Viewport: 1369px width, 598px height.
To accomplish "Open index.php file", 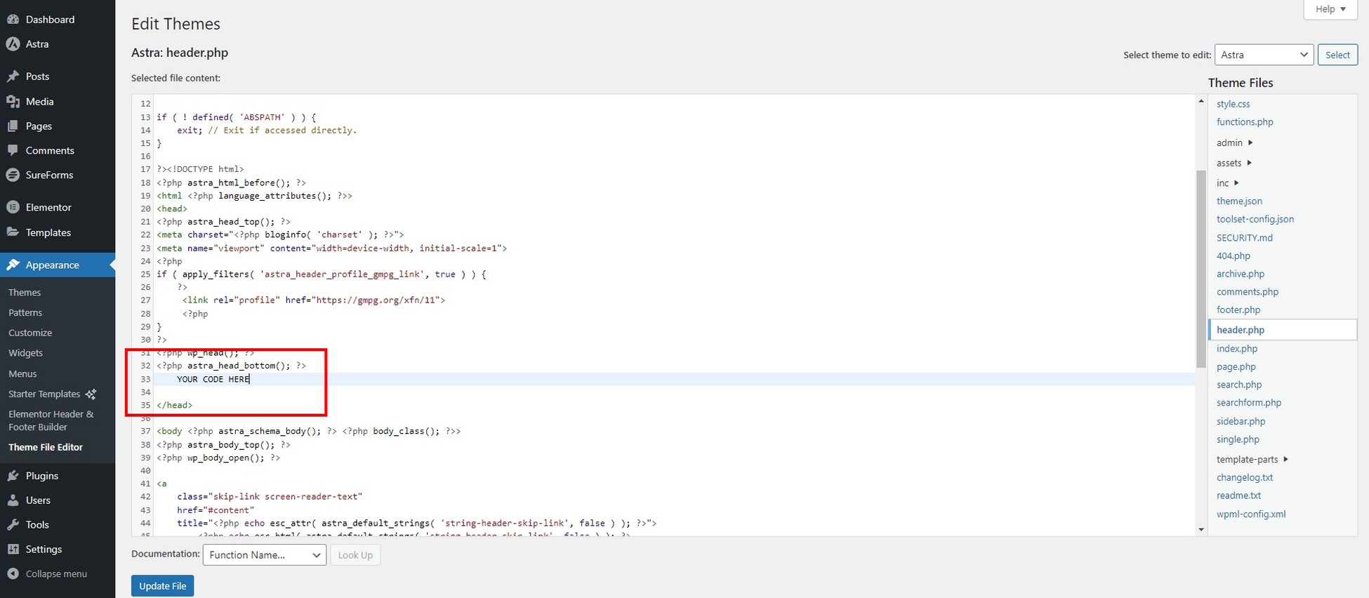I will (1237, 349).
